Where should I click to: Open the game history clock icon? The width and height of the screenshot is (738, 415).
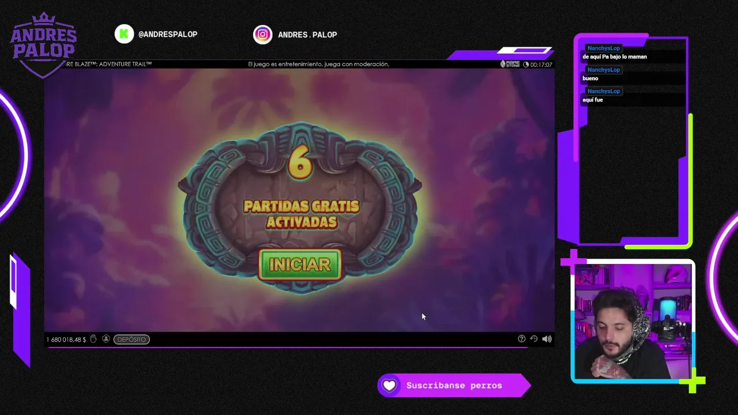click(x=534, y=339)
